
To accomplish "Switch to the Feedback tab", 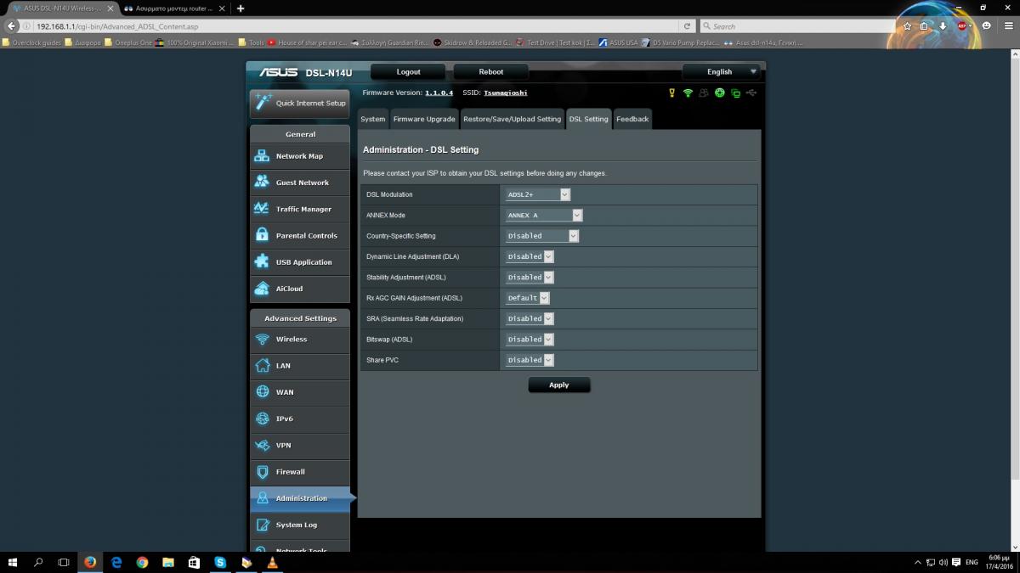I will coord(632,119).
